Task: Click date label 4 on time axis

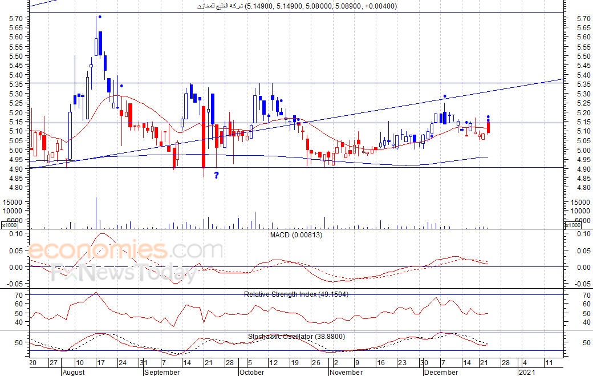Action: (525, 363)
